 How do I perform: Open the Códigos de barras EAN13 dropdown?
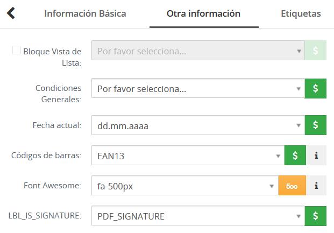[x=187, y=156]
